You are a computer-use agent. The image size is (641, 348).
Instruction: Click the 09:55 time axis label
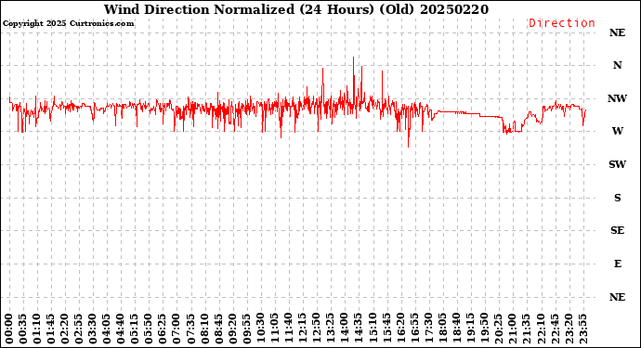(x=246, y=329)
